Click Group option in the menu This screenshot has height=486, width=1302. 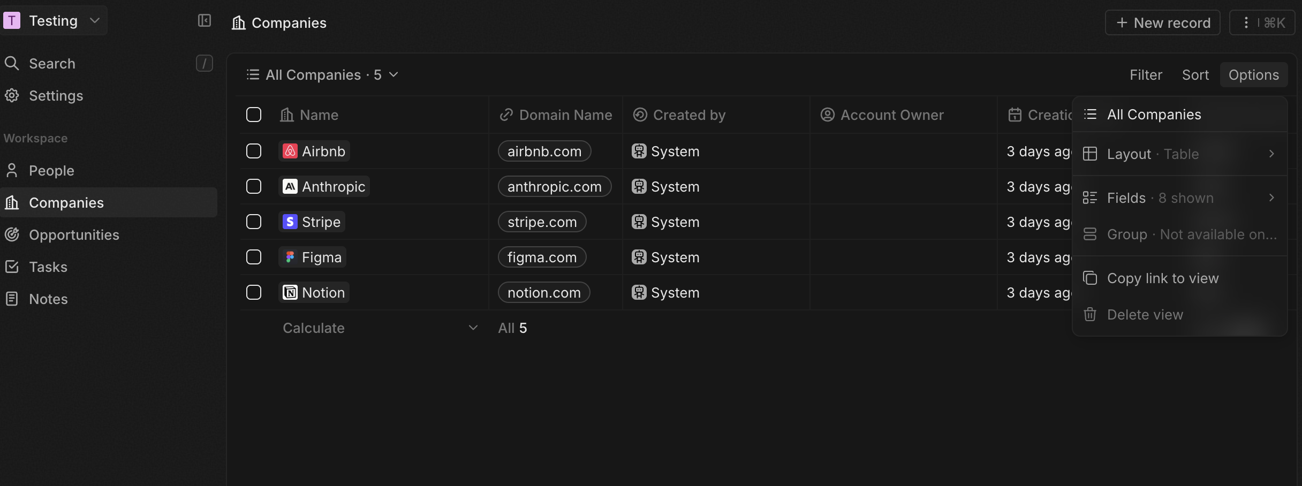(1180, 234)
